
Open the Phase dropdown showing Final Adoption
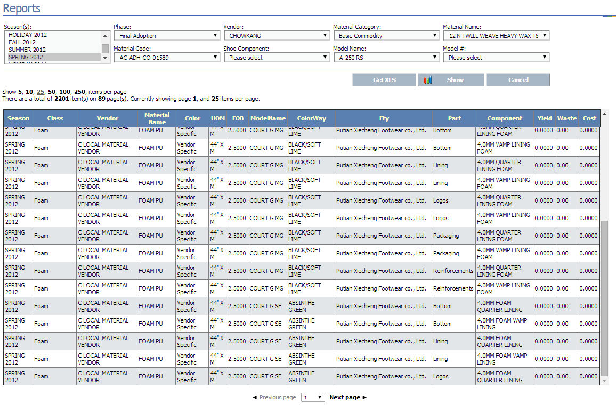click(167, 35)
